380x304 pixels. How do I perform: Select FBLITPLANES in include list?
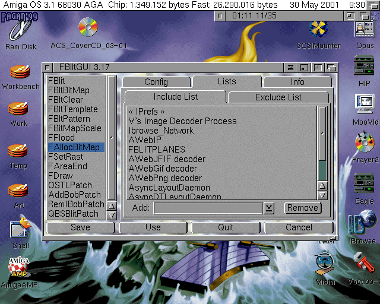(x=221, y=150)
